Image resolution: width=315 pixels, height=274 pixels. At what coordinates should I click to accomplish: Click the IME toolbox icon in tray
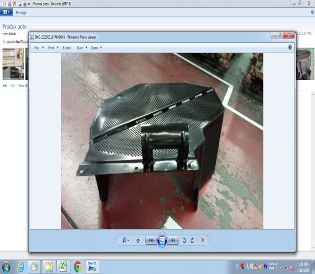[x=261, y=266]
